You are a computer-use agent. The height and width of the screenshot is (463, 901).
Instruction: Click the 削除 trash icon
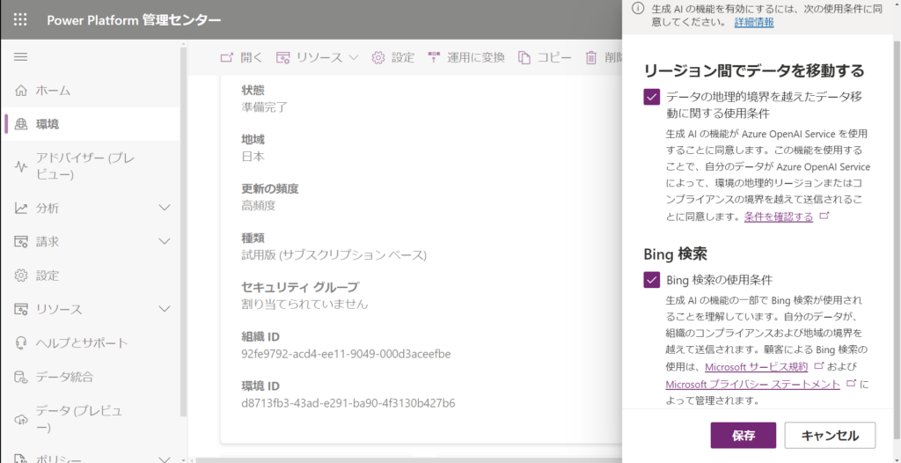coord(591,57)
